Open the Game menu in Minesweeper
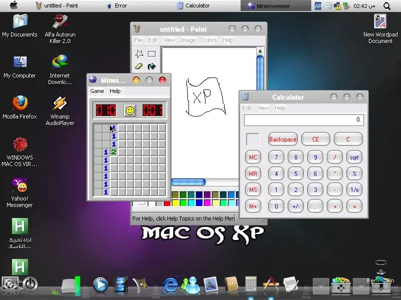The image size is (401, 300). 97,91
